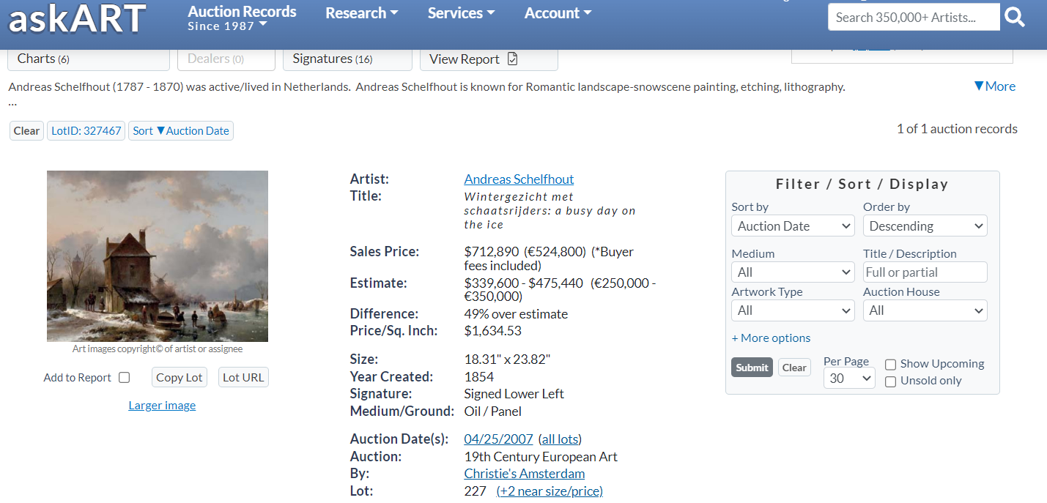Tick the Add to Report checkbox
Viewport: 1047px width, 503px height.
click(125, 378)
